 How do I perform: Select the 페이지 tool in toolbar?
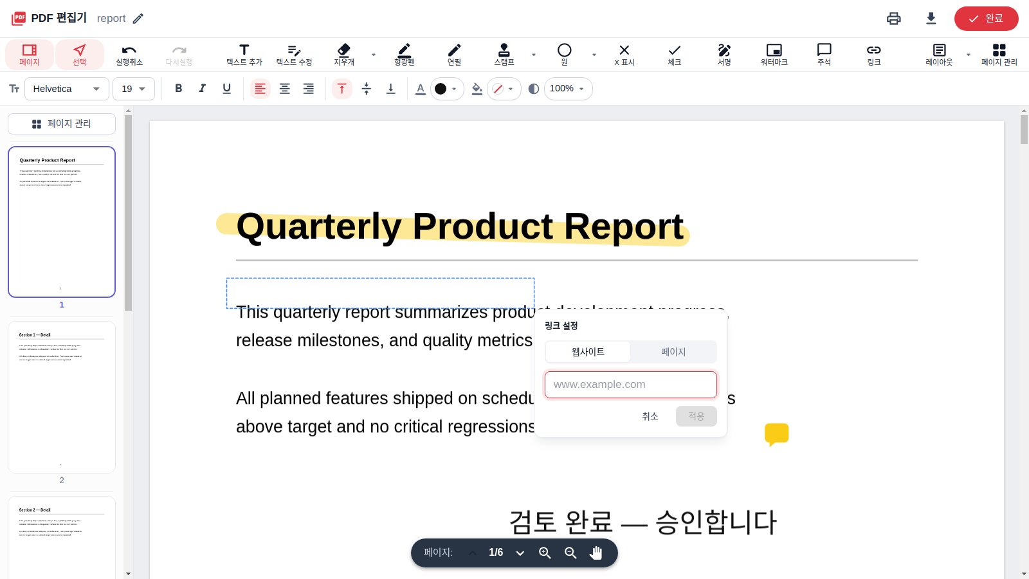click(30, 54)
